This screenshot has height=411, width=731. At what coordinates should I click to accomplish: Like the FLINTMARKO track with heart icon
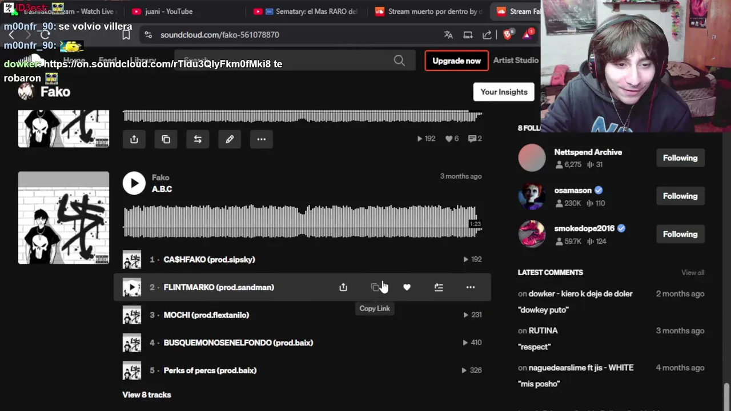(407, 287)
